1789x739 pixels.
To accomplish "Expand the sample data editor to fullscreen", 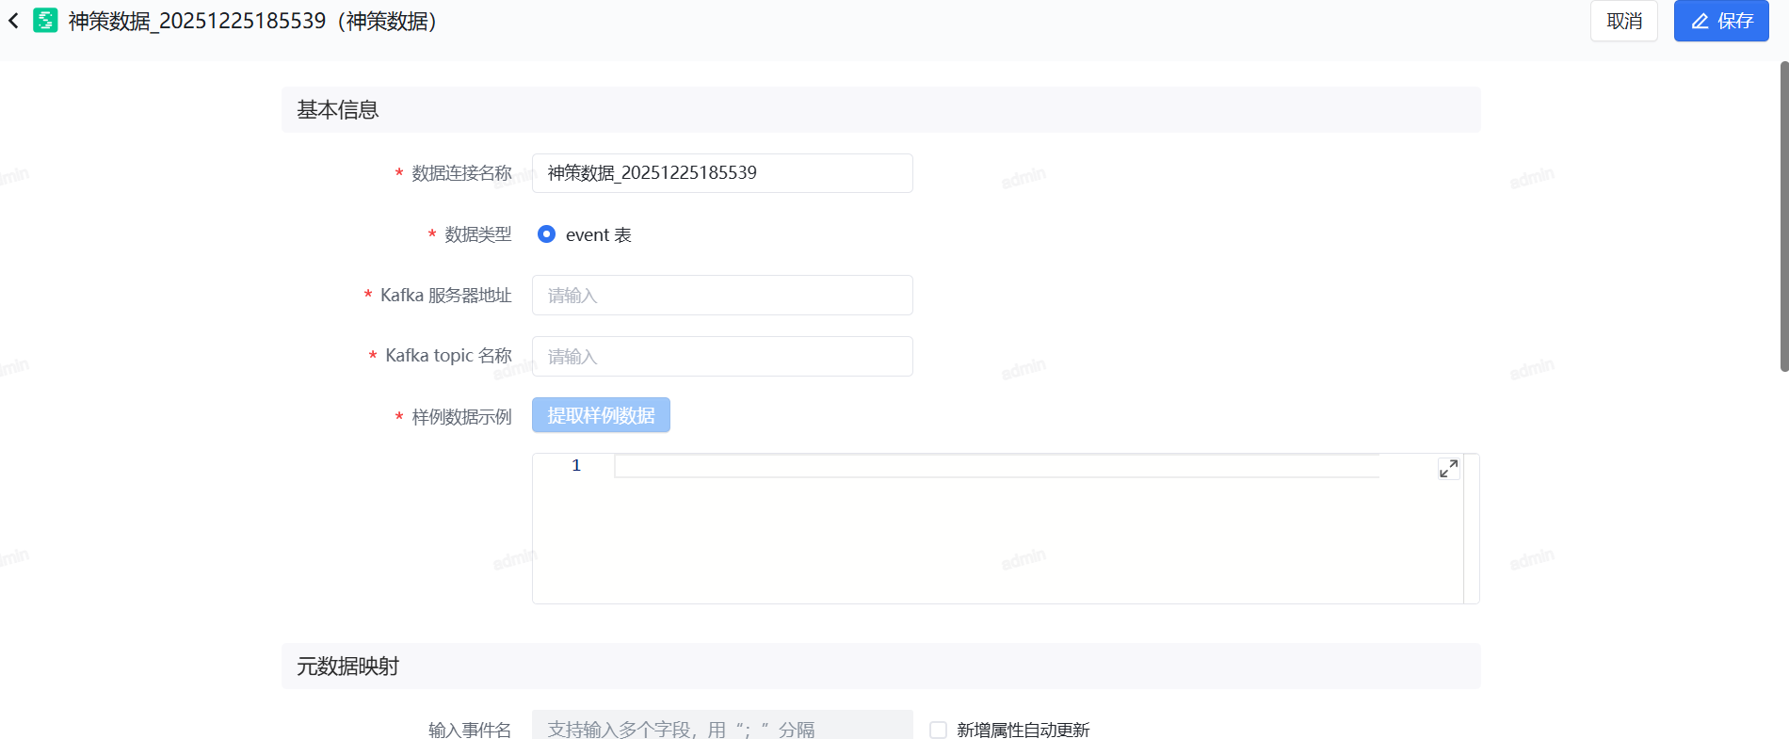I will 1448,468.
